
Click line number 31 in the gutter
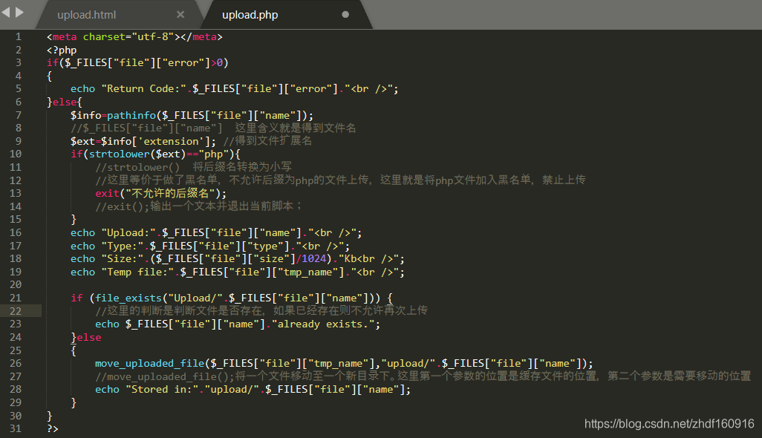click(x=16, y=428)
